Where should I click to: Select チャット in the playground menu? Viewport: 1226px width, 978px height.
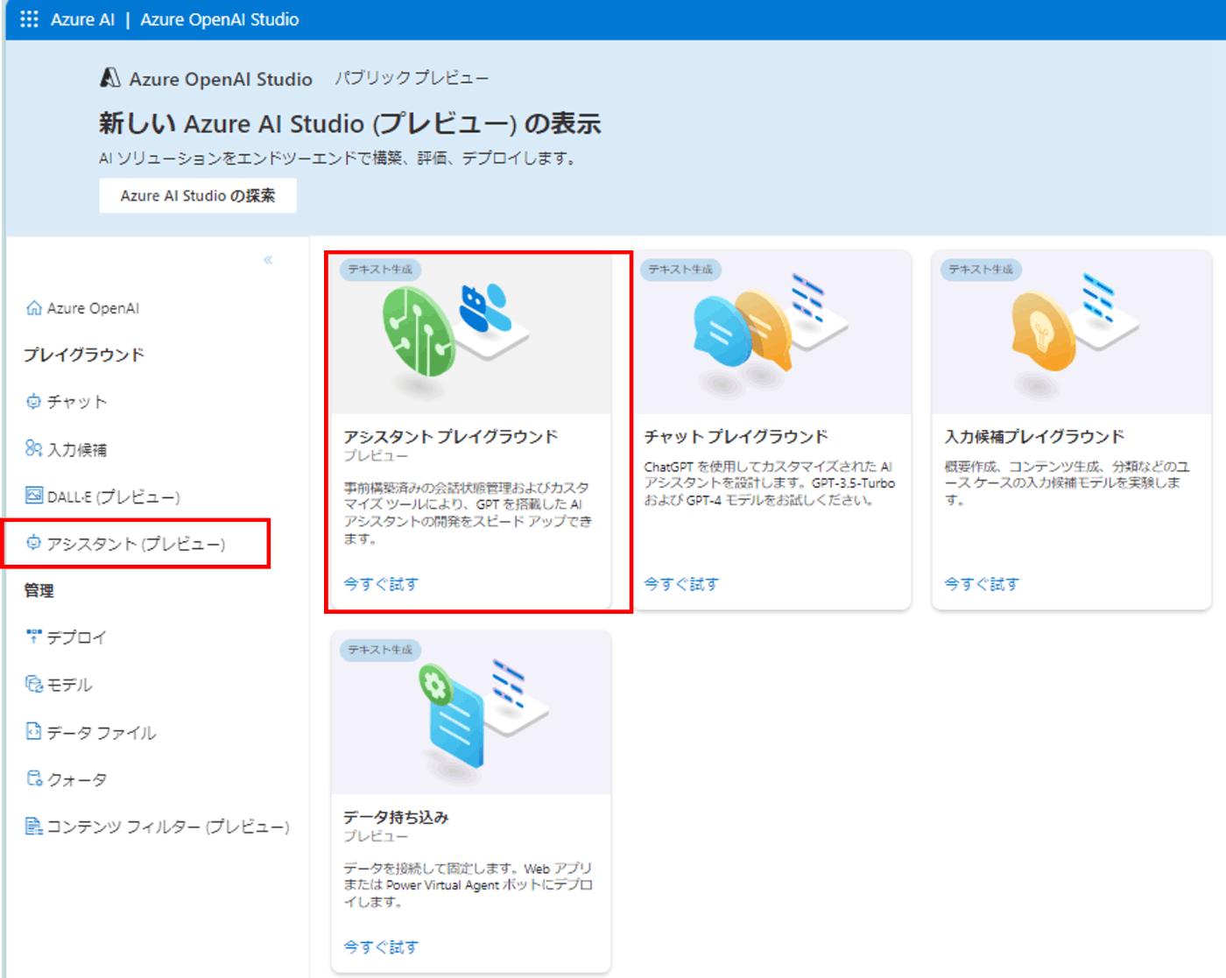[x=67, y=402]
